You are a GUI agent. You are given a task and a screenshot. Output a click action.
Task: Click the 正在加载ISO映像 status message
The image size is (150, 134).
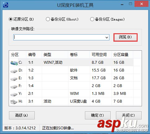coord(58,128)
